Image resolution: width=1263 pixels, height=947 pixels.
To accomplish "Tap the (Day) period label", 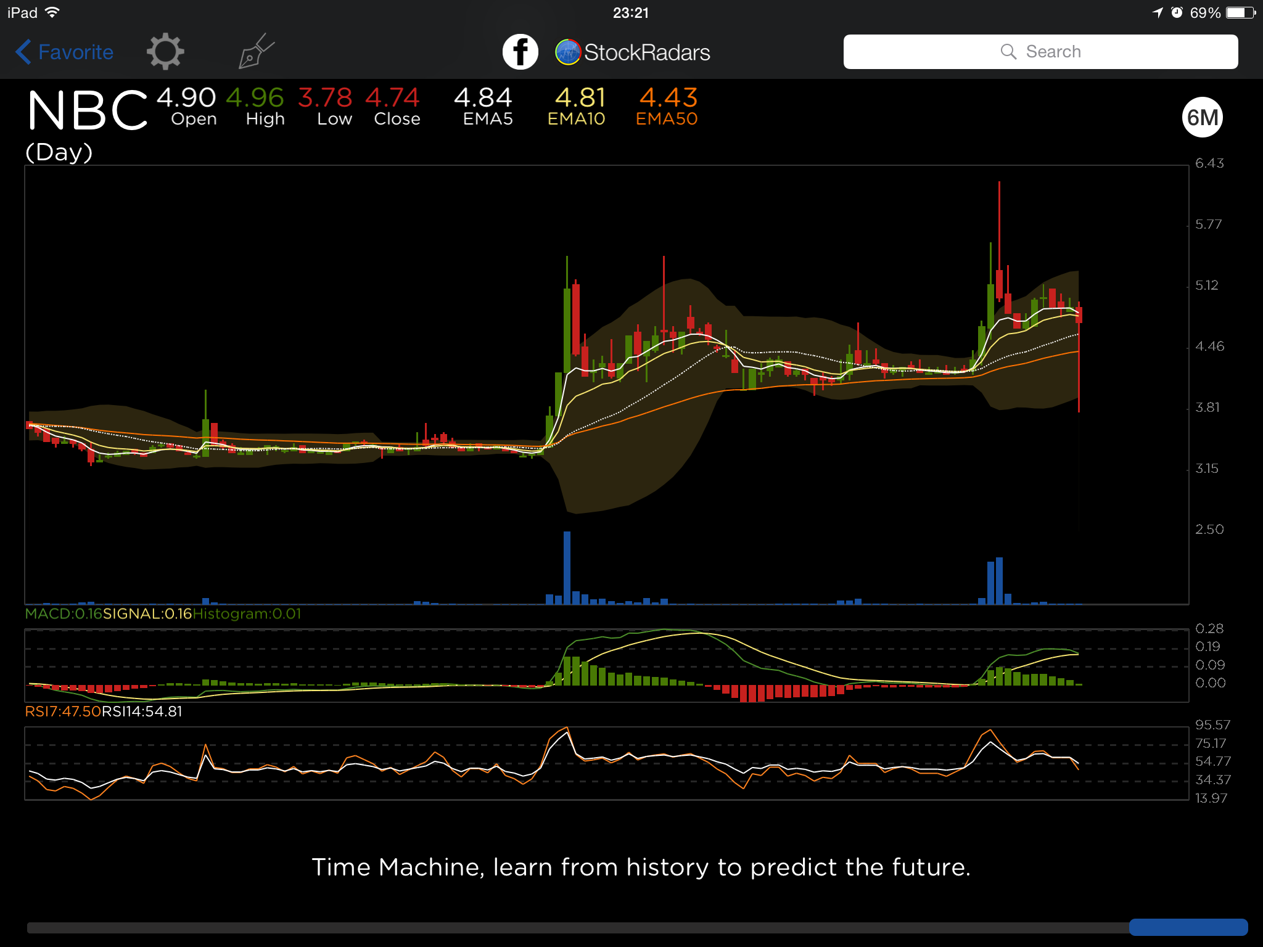I will pyautogui.click(x=59, y=152).
